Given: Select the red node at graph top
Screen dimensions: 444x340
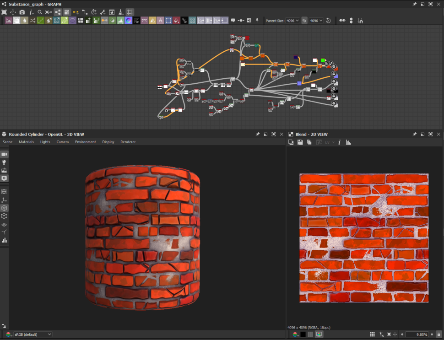Looking at the screenshot, I should 247,38.
